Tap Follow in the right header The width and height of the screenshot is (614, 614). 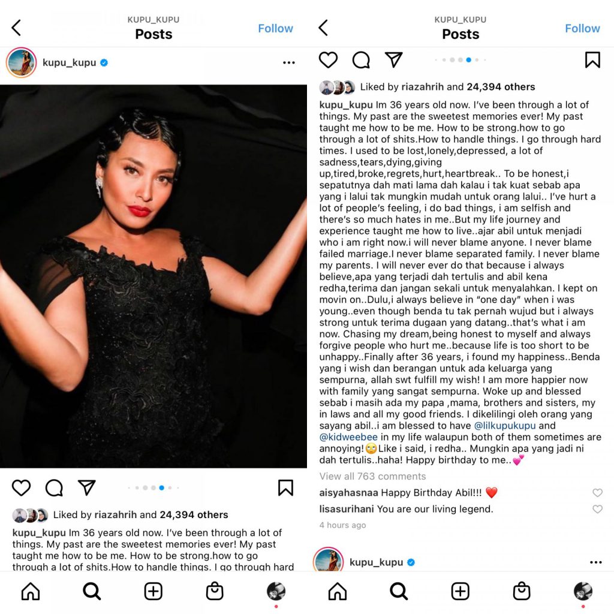582,28
